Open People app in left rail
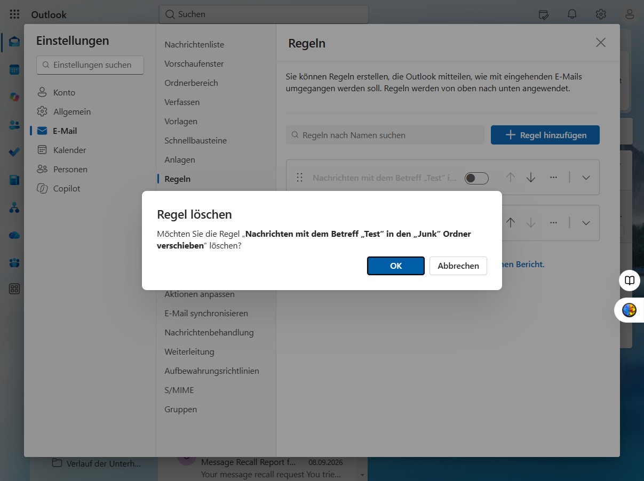The height and width of the screenshot is (481, 644). pyautogui.click(x=14, y=125)
